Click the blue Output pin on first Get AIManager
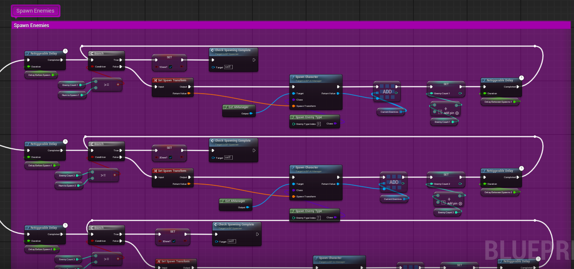Screen dimensions: 574x269 251,113
